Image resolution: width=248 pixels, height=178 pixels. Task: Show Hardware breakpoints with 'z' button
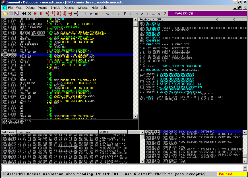tap(142, 14)
